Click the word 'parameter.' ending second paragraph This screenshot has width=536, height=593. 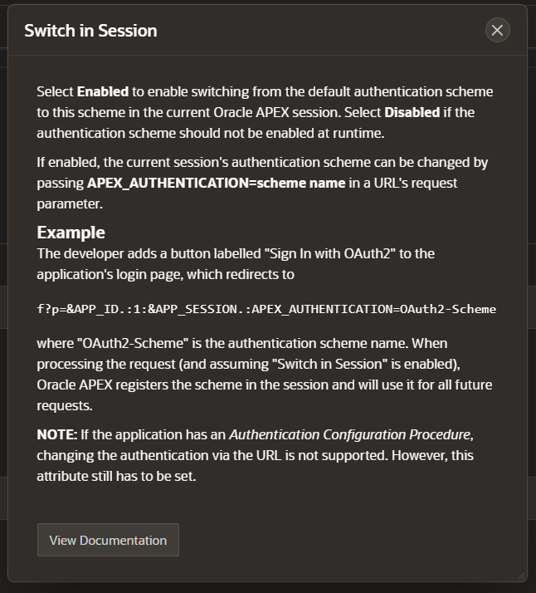[x=70, y=203]
